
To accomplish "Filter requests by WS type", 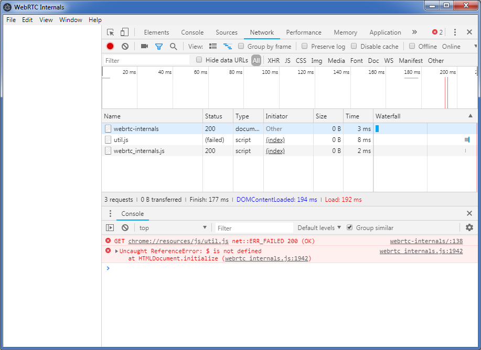I will (x=389, y=61).
